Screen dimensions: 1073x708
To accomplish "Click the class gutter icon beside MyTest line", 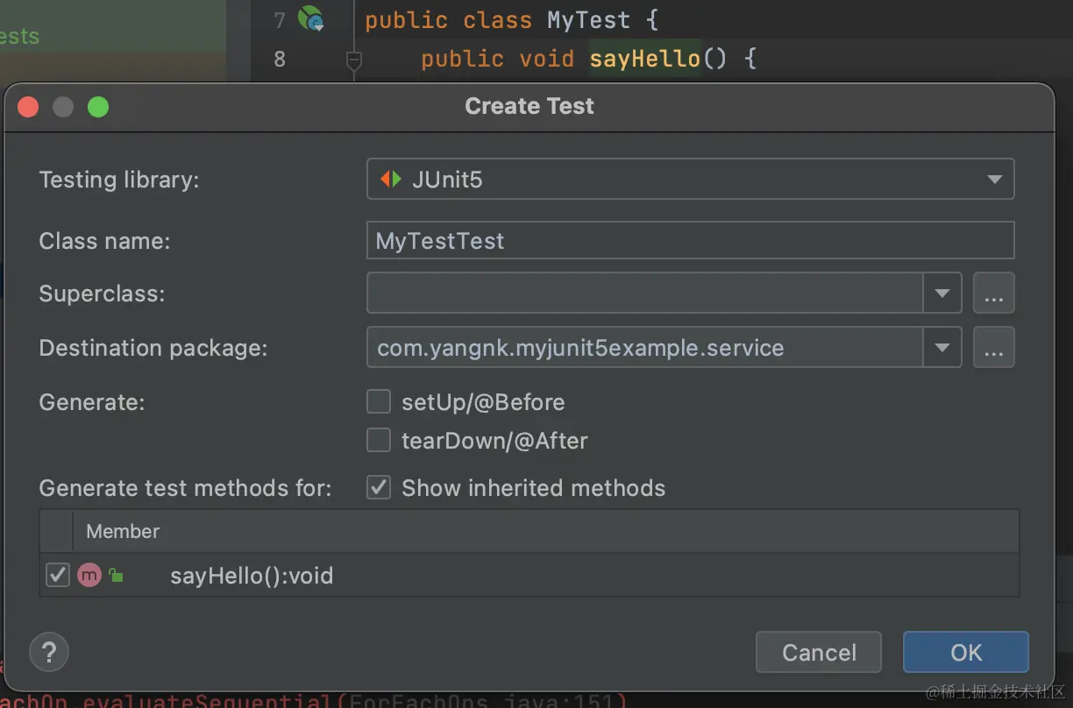I will pyautogui.click(x=310, y=18).
